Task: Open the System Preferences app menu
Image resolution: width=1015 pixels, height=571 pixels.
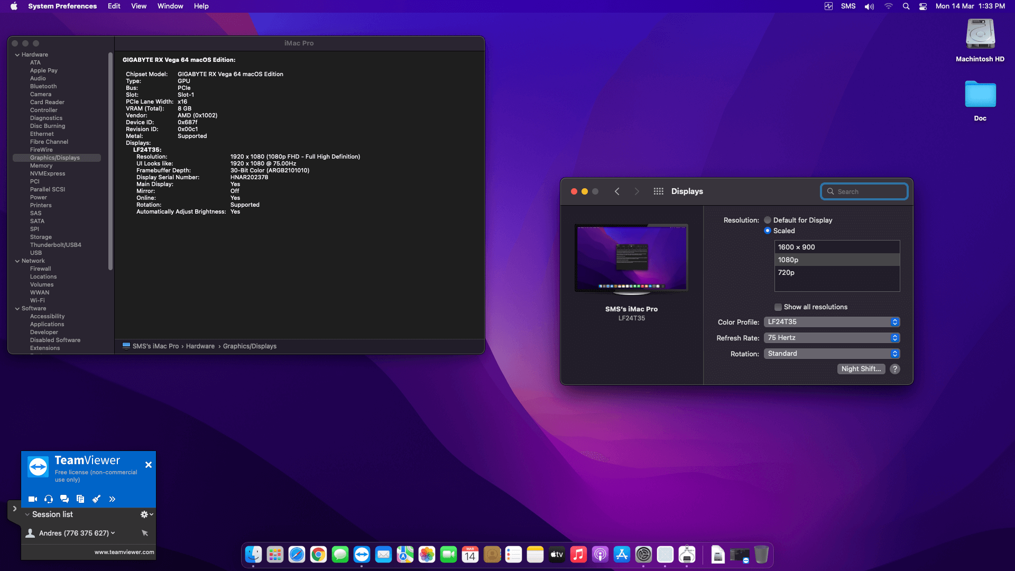Action: point(62,6)
